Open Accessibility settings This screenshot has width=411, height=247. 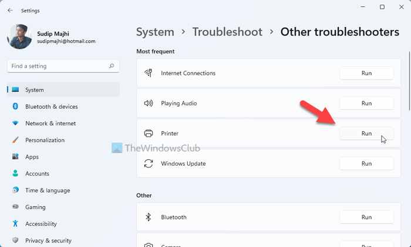63,224
